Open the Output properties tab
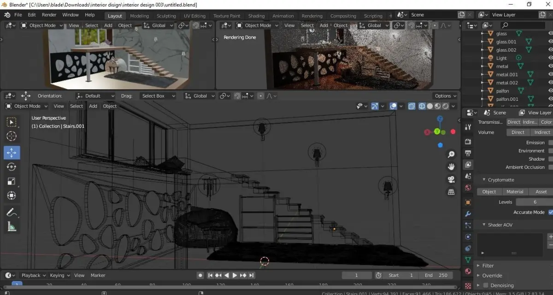The height and width of the screenshot is (295, 553). (x=468, y=153)
